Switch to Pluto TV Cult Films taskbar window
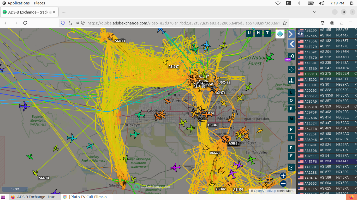 tap(87, 197)
